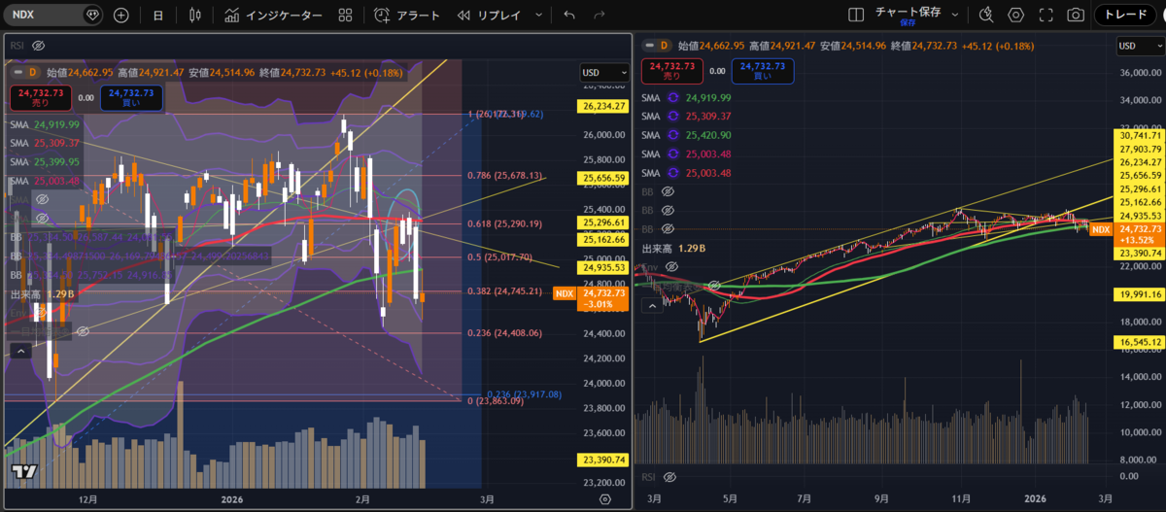Open the 日 interval selector
The image size is (1166, 512).
158,16
